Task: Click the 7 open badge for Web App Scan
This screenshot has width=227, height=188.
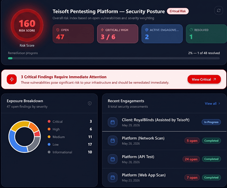Action: (x=192, y=178)
